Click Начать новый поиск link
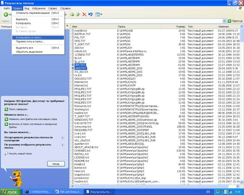This screenshot has width=244, height=195. click(20, 154)
